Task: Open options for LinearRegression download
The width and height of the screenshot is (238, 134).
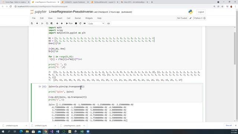Action: [x=84, y=126]
